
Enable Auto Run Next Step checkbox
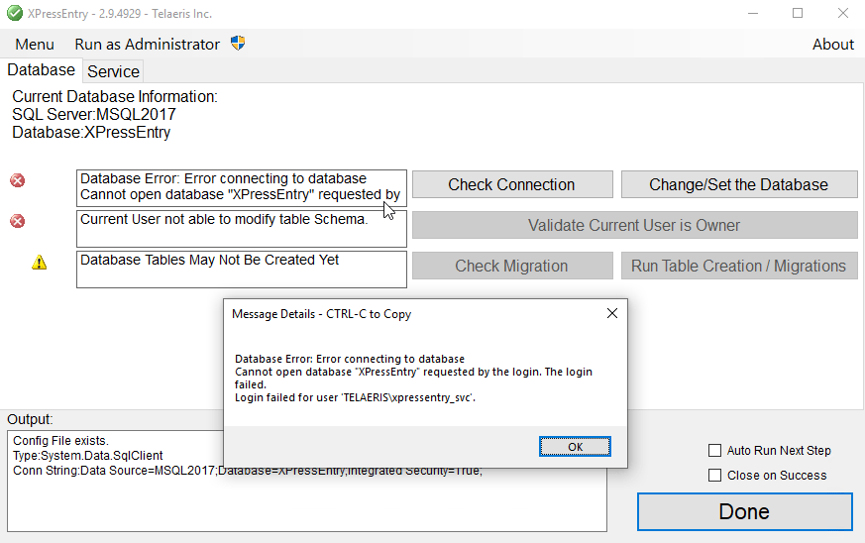tap(714, 450)
